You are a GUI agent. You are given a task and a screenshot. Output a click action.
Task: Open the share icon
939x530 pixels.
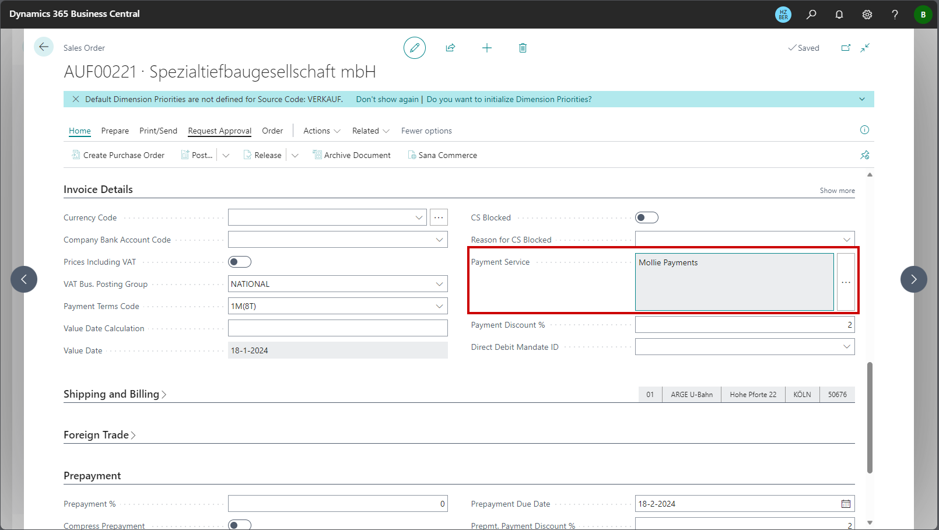click(x=451, y=48)
